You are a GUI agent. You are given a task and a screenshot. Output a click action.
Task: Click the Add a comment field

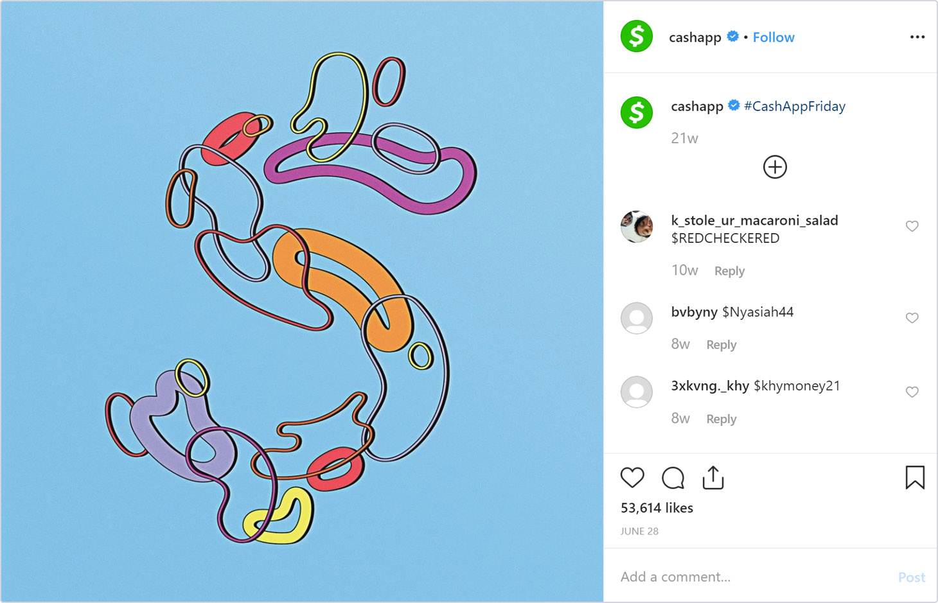click(752, 577)
